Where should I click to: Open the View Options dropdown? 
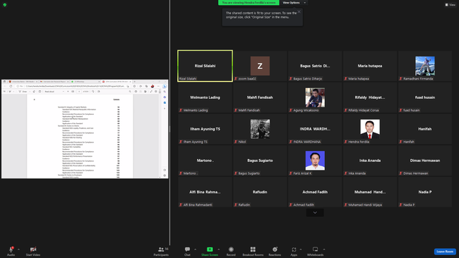[294, 3]
